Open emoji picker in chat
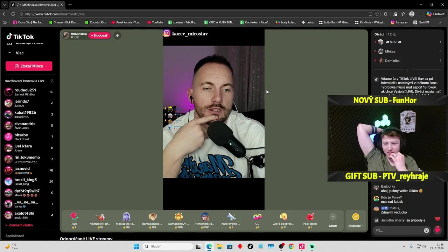The width and height of the screenshot is (448, 252). pyautogui.click(x=426, y=230)
